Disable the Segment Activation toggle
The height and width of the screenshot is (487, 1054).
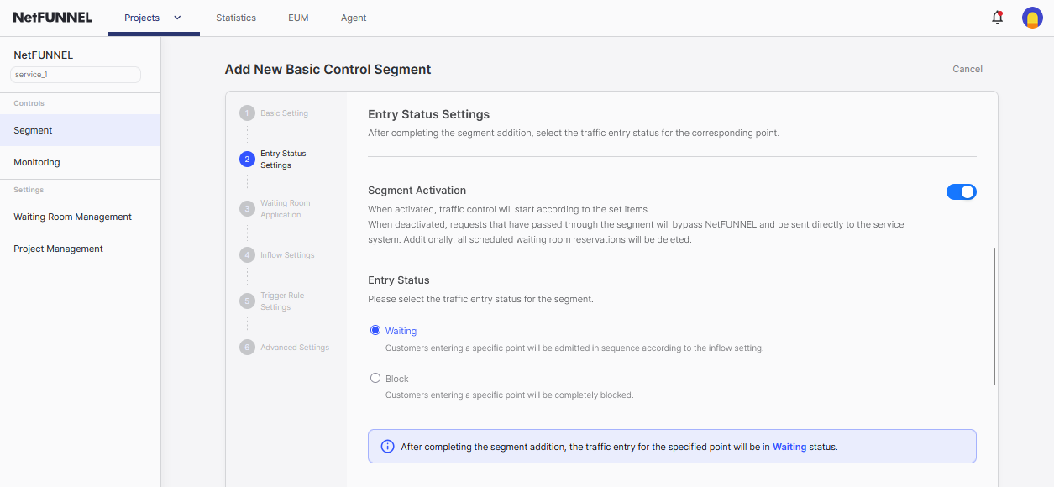pos(961,191)
